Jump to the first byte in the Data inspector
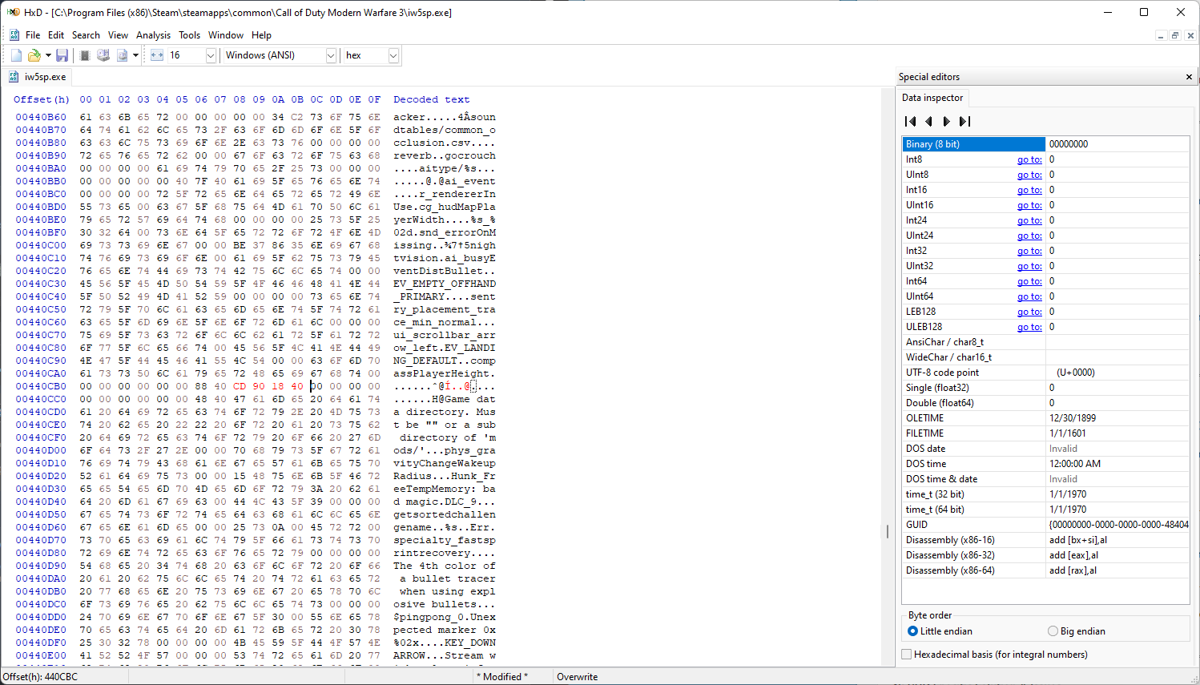This screenshot has width=1200, height=685. [910, 122]
